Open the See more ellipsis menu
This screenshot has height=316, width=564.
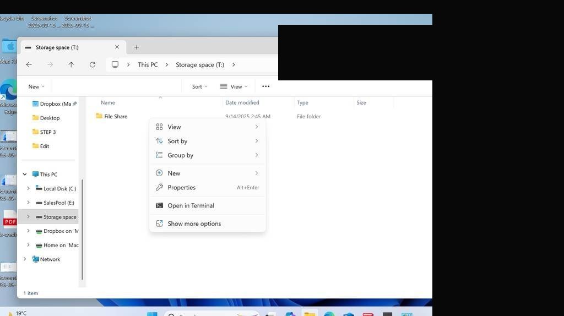266,86
